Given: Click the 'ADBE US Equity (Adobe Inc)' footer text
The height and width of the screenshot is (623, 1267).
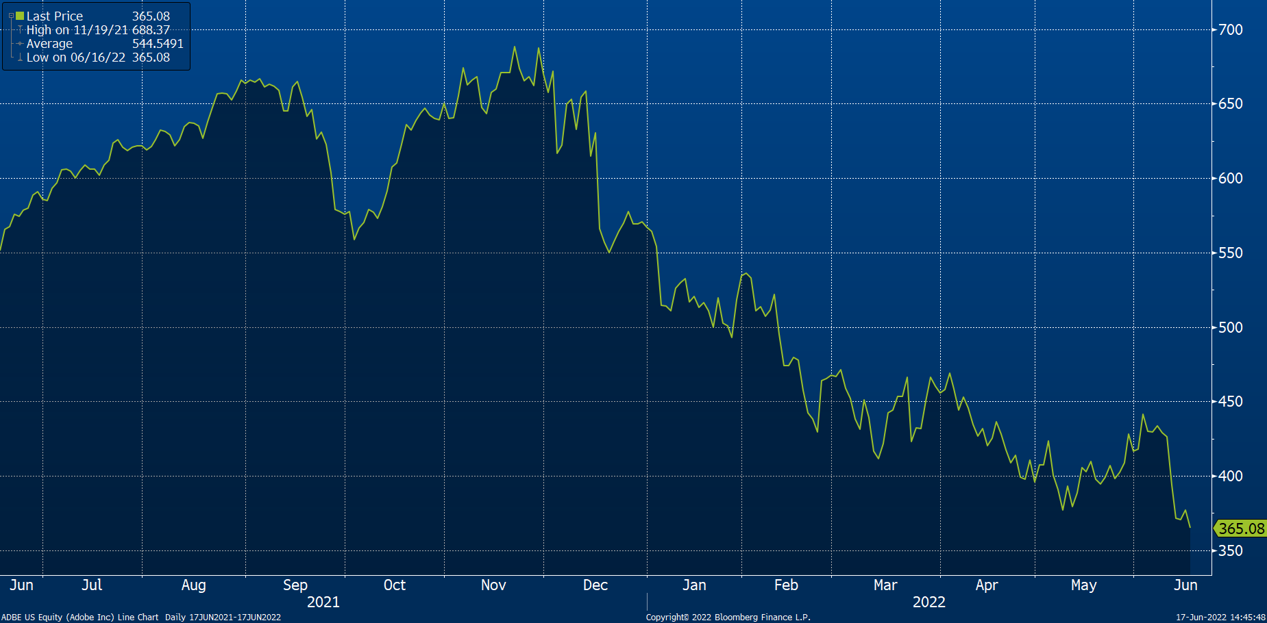Looking at the screenshot, I should (58, 617).
